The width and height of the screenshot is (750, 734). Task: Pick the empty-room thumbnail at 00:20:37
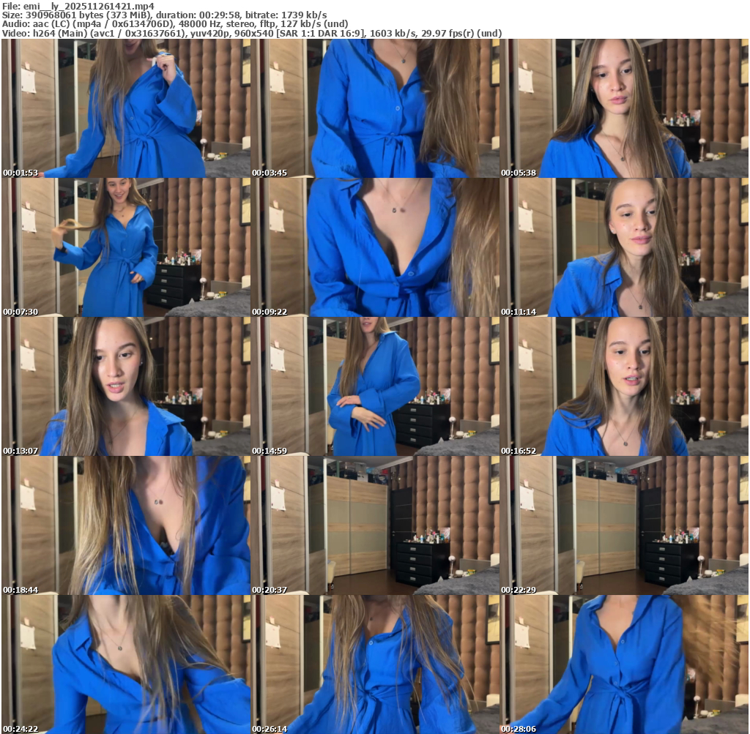(375, 525)
